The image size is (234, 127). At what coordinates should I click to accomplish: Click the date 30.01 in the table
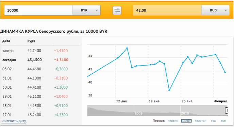pos(7,87)
